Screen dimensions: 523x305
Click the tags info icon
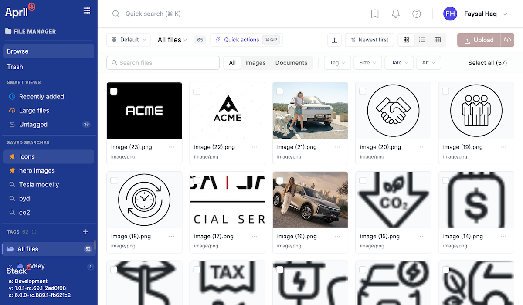(x=34, y=232)
